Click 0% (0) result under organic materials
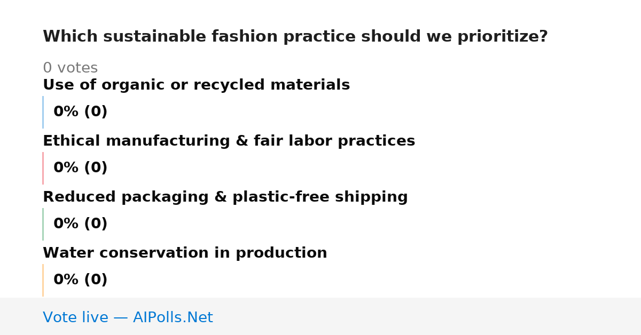This screenshot has width=641, height=335. click(80, 112)
